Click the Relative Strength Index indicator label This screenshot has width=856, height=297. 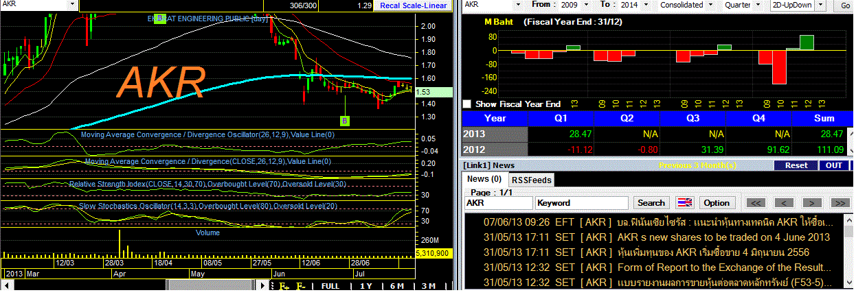click(x=209, y=184)
